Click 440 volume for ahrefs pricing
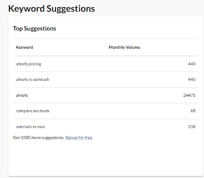 (192, 64)
